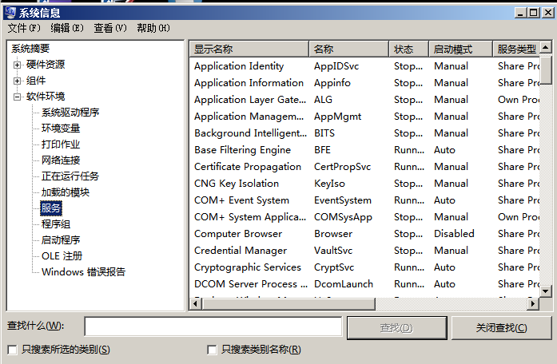Image resolution: width=557 pixels, height=364 pixels.
Task: Open the 编辑(E) menu
Action: (67, 28)
